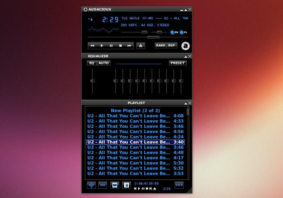This screenshot has height=198, width=283.
Task: Stop playback using the main Stop button
Action: point(120,46)
